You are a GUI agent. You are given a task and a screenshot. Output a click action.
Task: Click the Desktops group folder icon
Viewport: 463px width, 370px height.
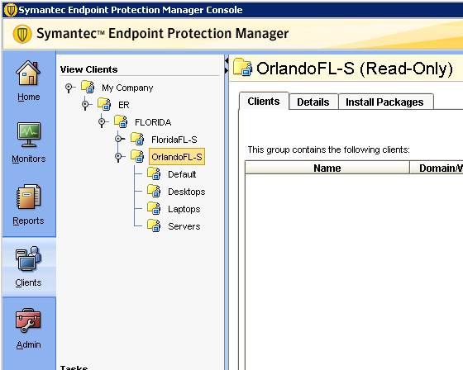coord(154,192)
